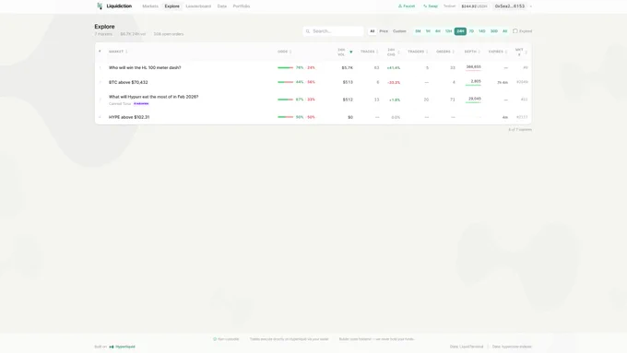The image size is (627, 353).
Task: Sort by the Trades column
Action: coord(369,52)
